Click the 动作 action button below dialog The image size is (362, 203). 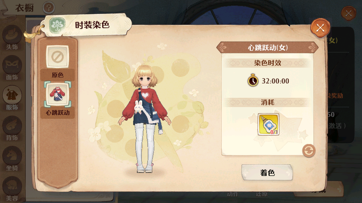[233, 194]
